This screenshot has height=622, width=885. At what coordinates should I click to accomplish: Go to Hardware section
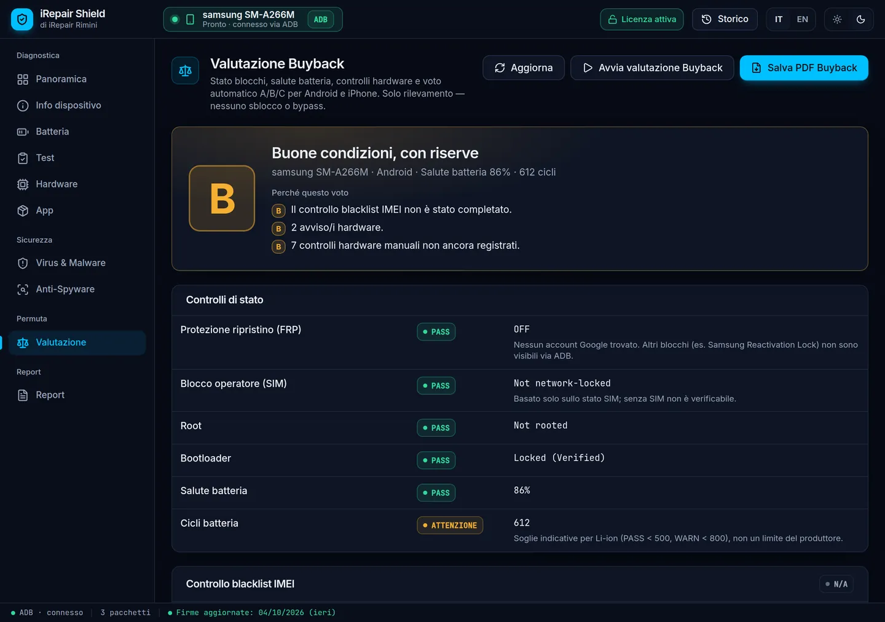coord(77,184)
